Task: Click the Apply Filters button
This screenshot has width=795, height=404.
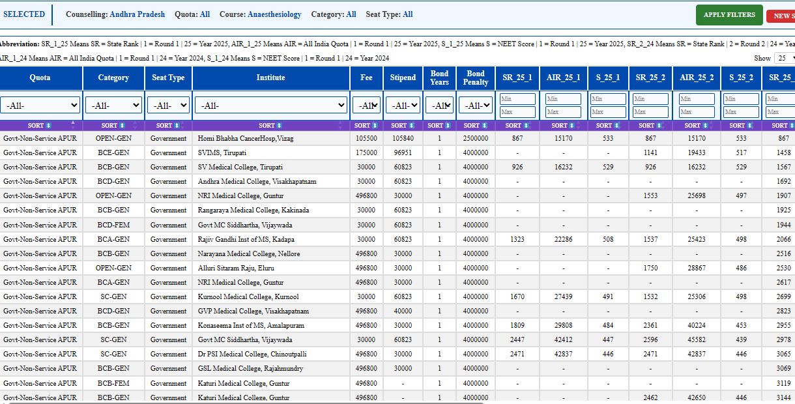Action: 729,15
